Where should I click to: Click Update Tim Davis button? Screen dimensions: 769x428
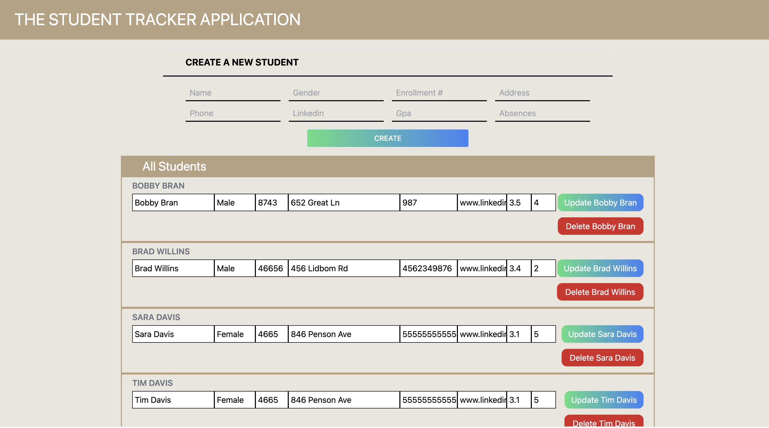(604, 400)
